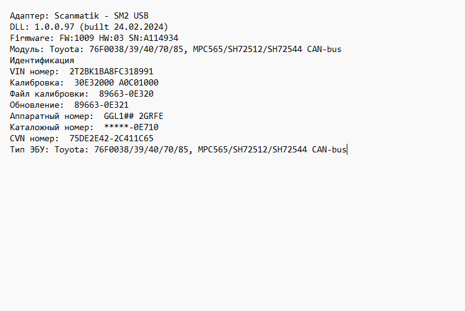Click firmware value FW:1009
This screenshot has width=465, height=311.
(x=74, y=38)
